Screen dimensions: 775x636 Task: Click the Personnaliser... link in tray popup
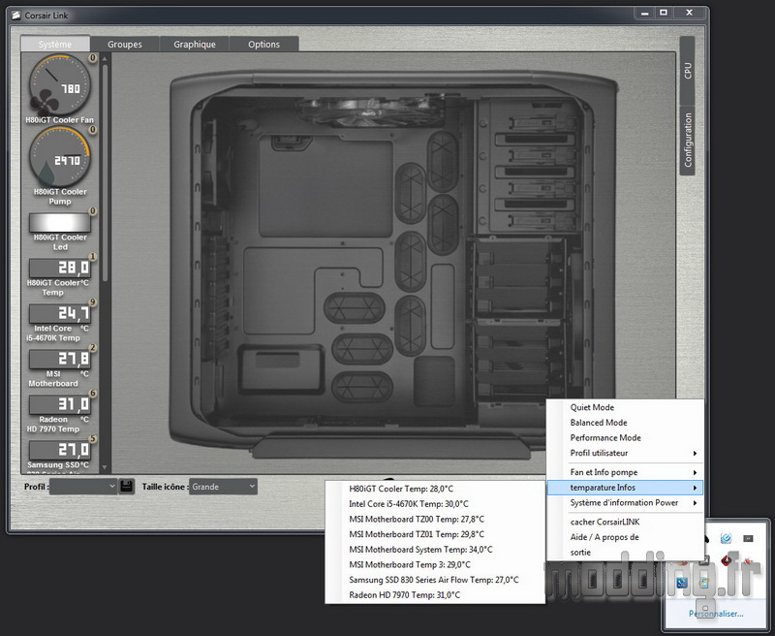[x=716, y=614]
